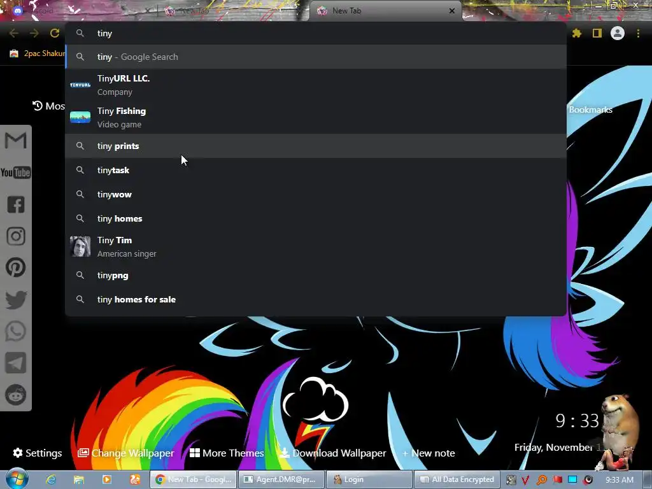The width and height of the screenshot is (652, 489).
Task: Choose the TinyURL LLC. company suggestion
Action: (x=316, y=85)
